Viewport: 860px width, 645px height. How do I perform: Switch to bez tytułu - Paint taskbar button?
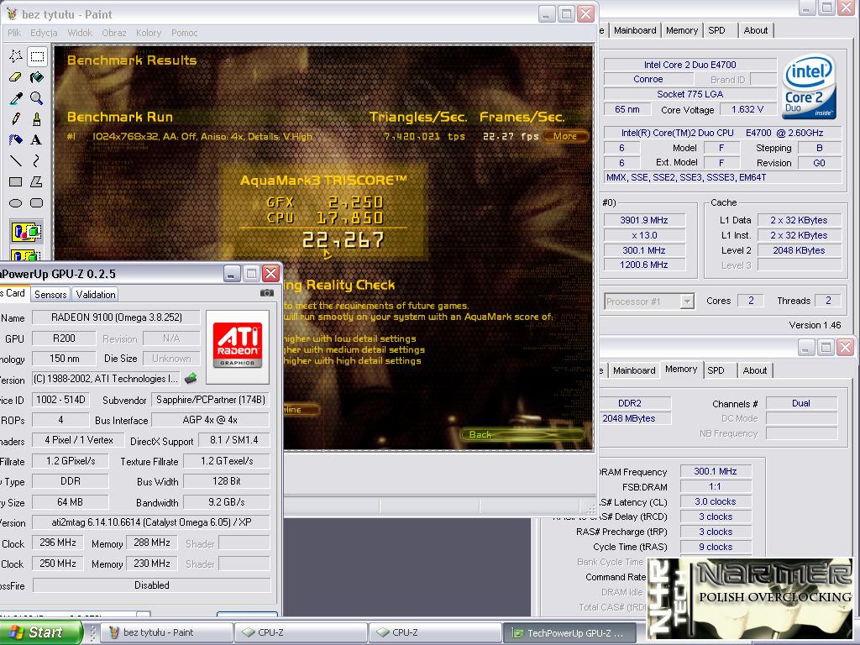pos(167,632)
